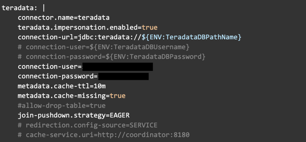This screenshot has width=306, height=142.
Task: Click the redacted connection-password value
Action: point(123,76)
